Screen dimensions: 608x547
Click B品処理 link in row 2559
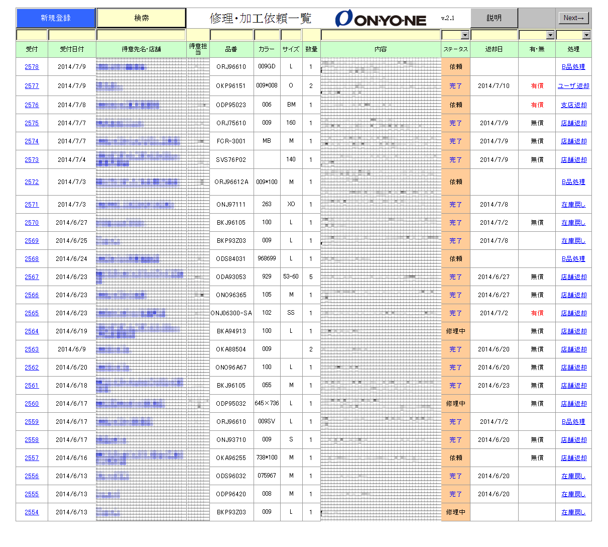coord(573,422)
